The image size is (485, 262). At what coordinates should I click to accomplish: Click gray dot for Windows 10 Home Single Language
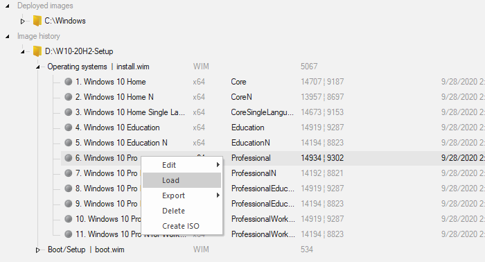[x=68, y=112]
